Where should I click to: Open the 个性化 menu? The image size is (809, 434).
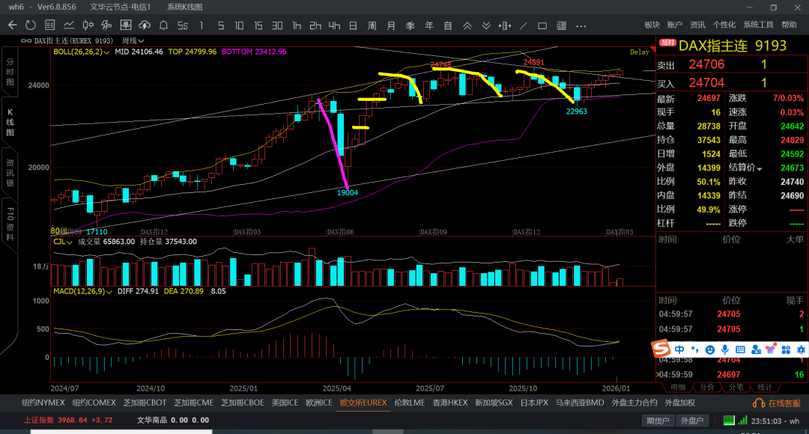[x=724, y=25]
